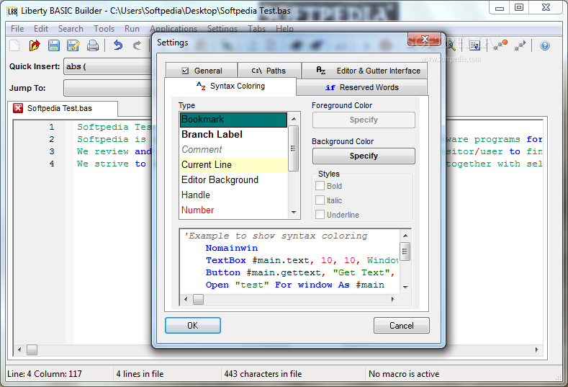Click the Type list scrollbar thumb
The height and width of the screenshot is (387, 568).
(x=294, y=148)
